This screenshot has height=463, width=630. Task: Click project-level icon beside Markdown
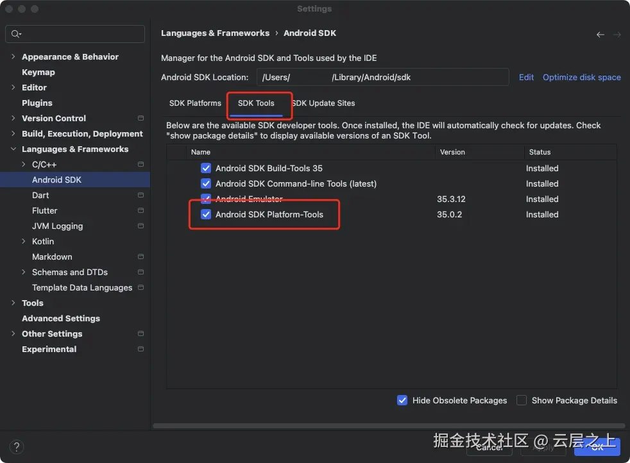click(x=140, y=257)
